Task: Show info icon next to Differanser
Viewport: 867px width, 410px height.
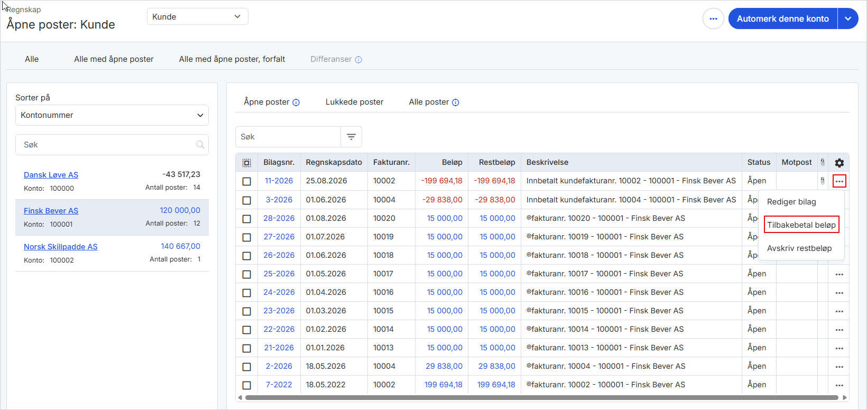Action: [x=358, y=60]
